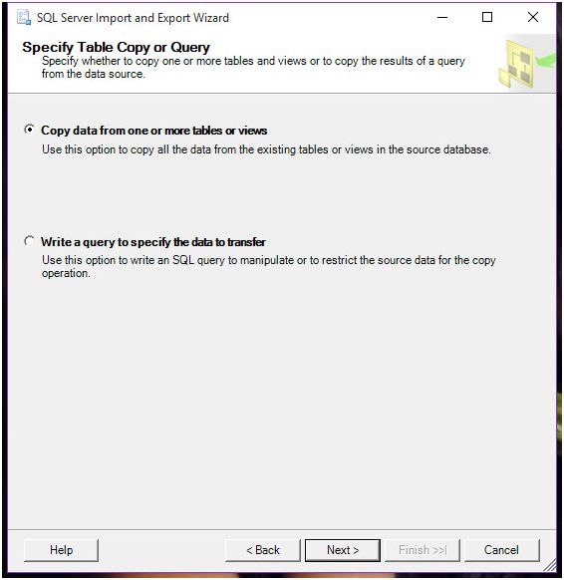Screen dimensions: 564x580
Task: Select the 'Copy data from one or more tables' radio circle
Action: click(x=29, y=130)
